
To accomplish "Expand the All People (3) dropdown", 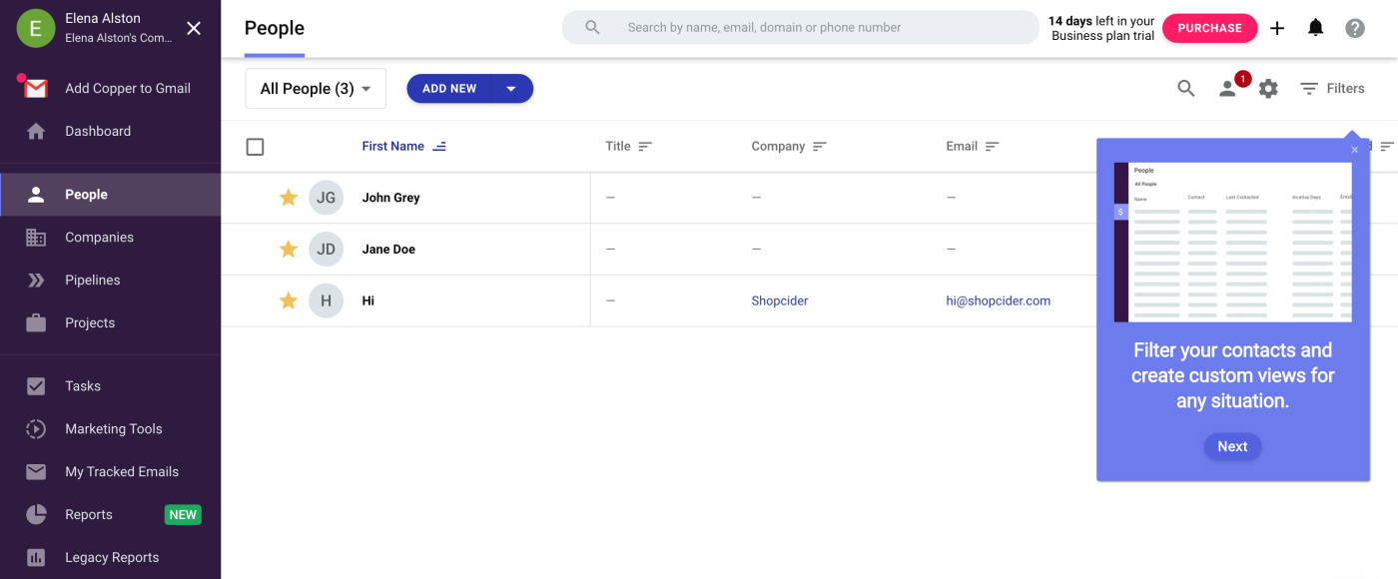I will pos(316,89).
